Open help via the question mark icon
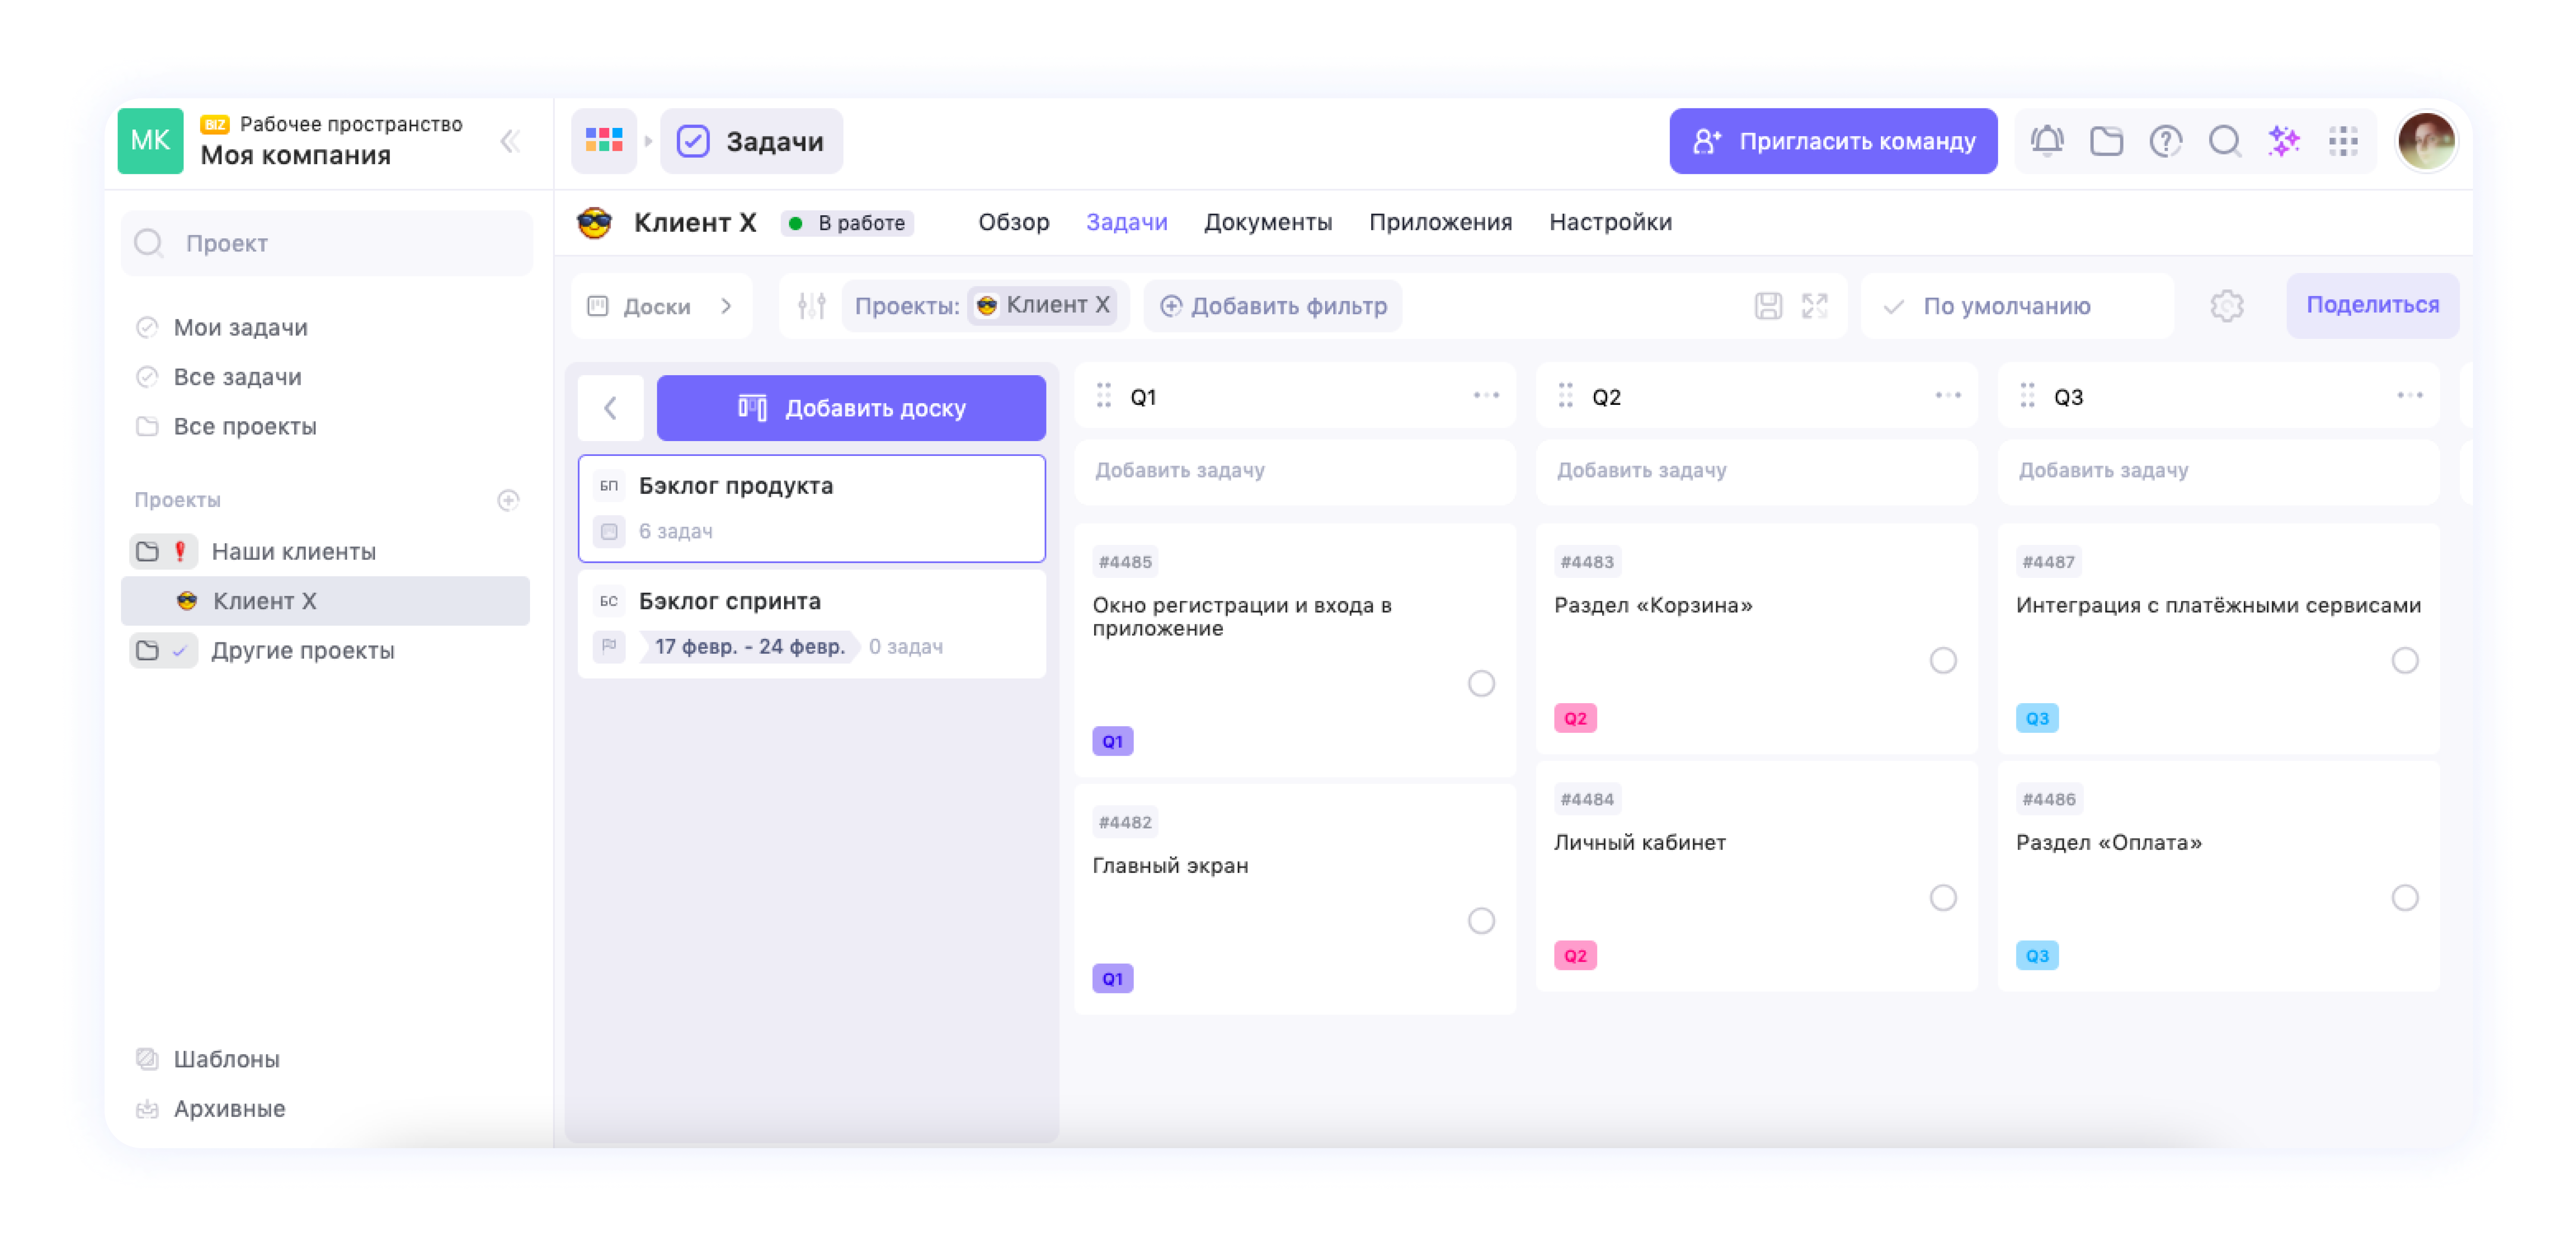Image resolution: width=2576 pixels, height=1248 pixels. 2166,141
